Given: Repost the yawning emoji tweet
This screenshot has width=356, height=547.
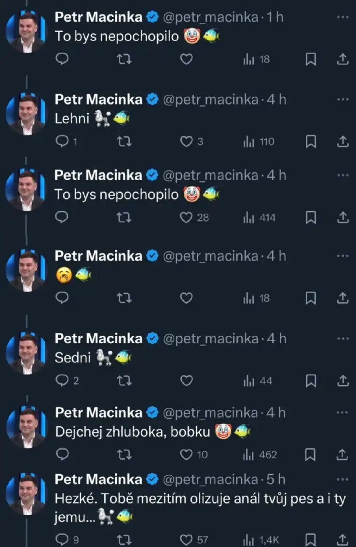Looking at the screenshot, I should point(124,298).
